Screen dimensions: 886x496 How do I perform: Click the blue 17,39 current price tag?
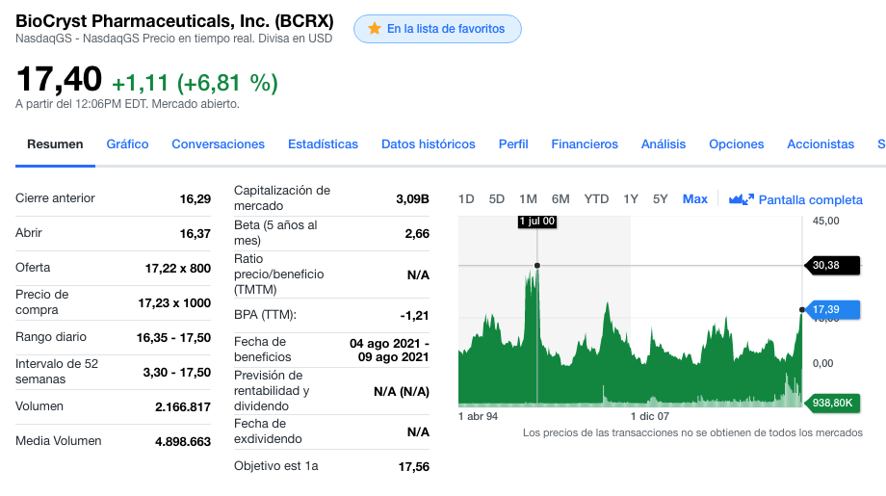(x=833, y=309)
